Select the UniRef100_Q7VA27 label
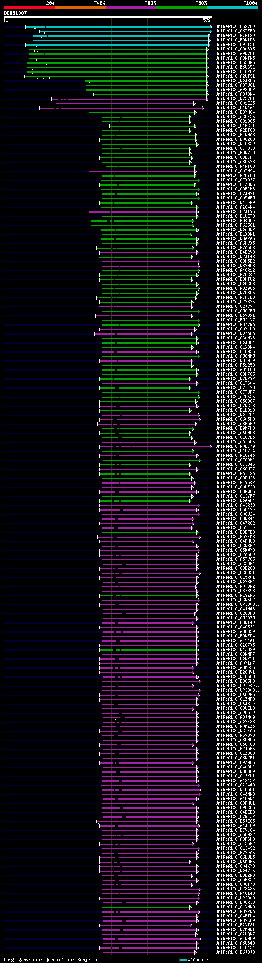The width and height of the screenshot is (262, 963). [x=235, y=180]
